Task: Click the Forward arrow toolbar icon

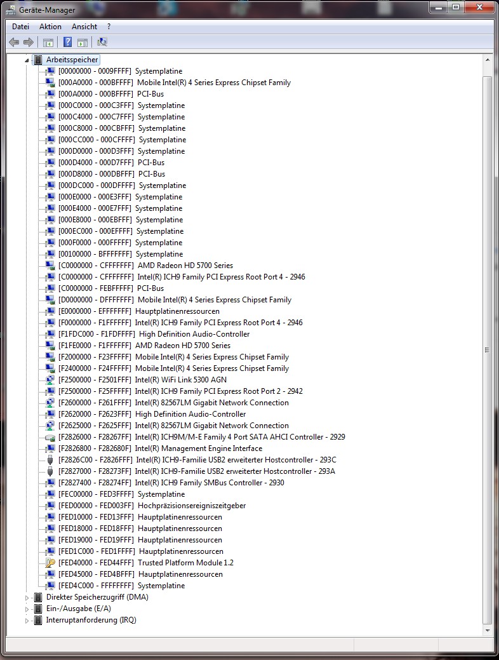Action: [29, 42]
